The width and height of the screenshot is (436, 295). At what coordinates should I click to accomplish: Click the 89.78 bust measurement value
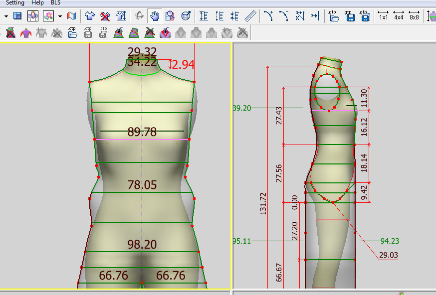click(142, 132)
